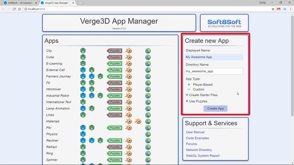Click green hexagon icon in Lines row

pos(83,115)
